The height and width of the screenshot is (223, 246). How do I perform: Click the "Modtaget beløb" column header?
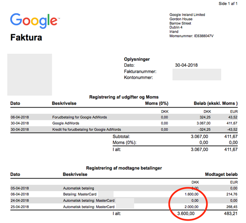[x=221, y=174]
